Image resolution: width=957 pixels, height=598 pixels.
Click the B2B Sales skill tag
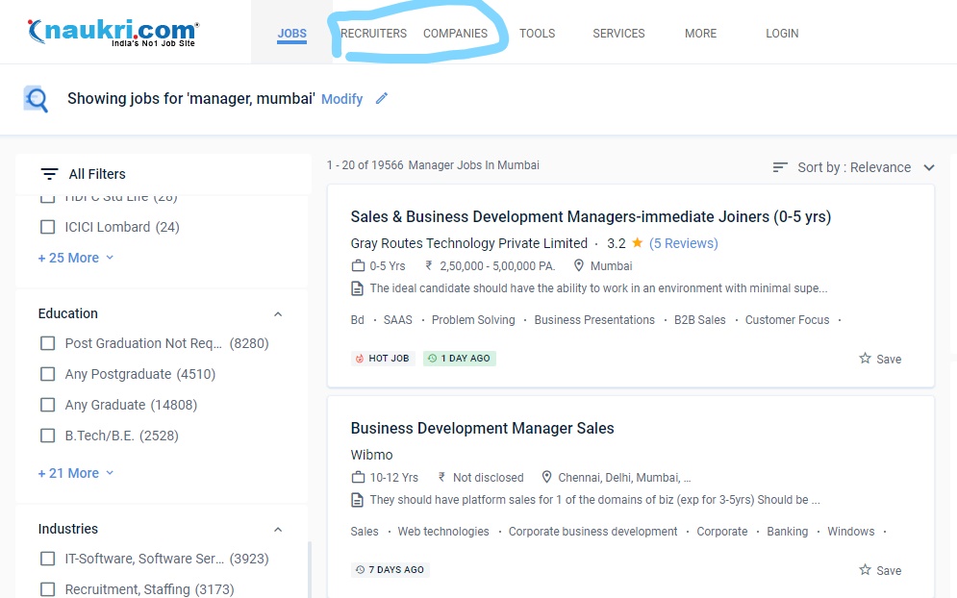click(700, 320)
